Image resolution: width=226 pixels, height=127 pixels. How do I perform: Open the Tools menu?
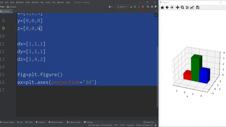(x=48, y=2)
